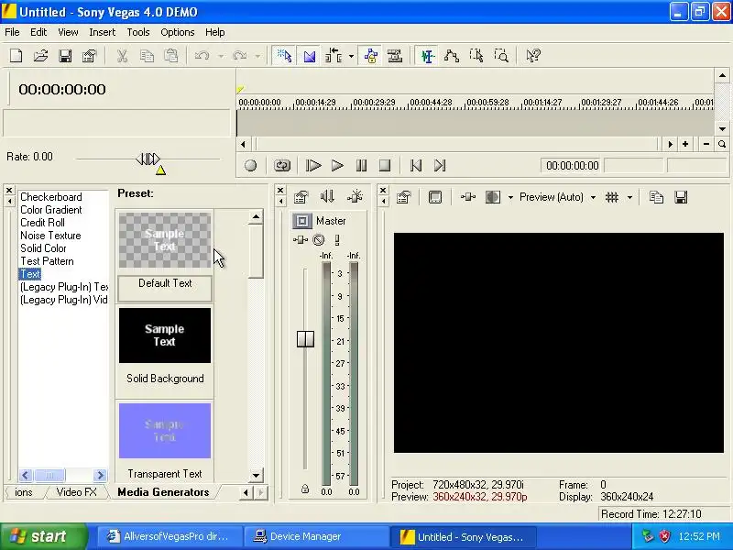Screen dimensions: 733x550
Task: Select Credit Roll generator
Action: (42, 223)
